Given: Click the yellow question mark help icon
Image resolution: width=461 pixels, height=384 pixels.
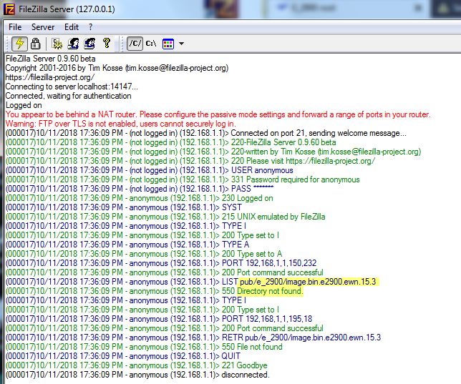Looking at the screenshot, I should click(107, 43).
